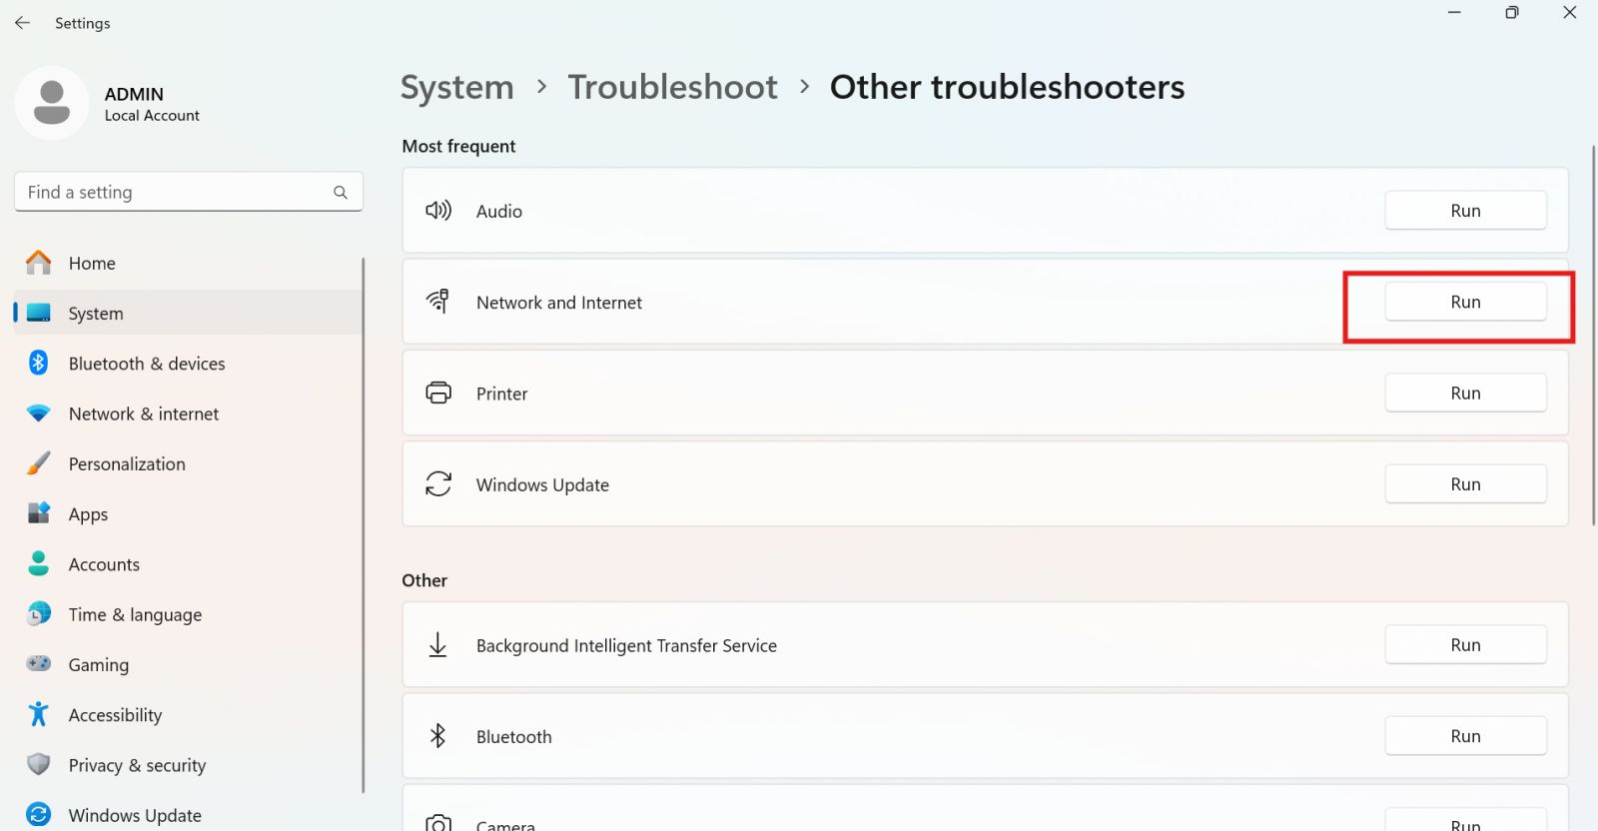Run the Bluetooth troubleshooter
Viewport: 1598px width, 831px height.
click(1465, 735)
